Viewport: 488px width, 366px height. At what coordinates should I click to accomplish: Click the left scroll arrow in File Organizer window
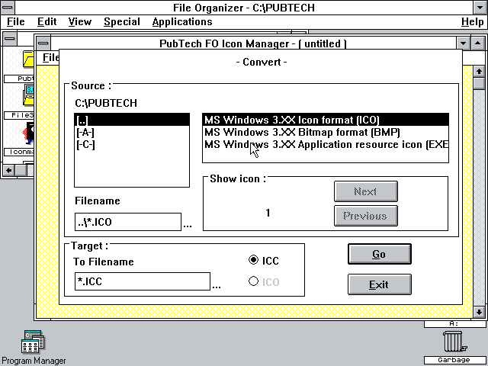(8, 170)
